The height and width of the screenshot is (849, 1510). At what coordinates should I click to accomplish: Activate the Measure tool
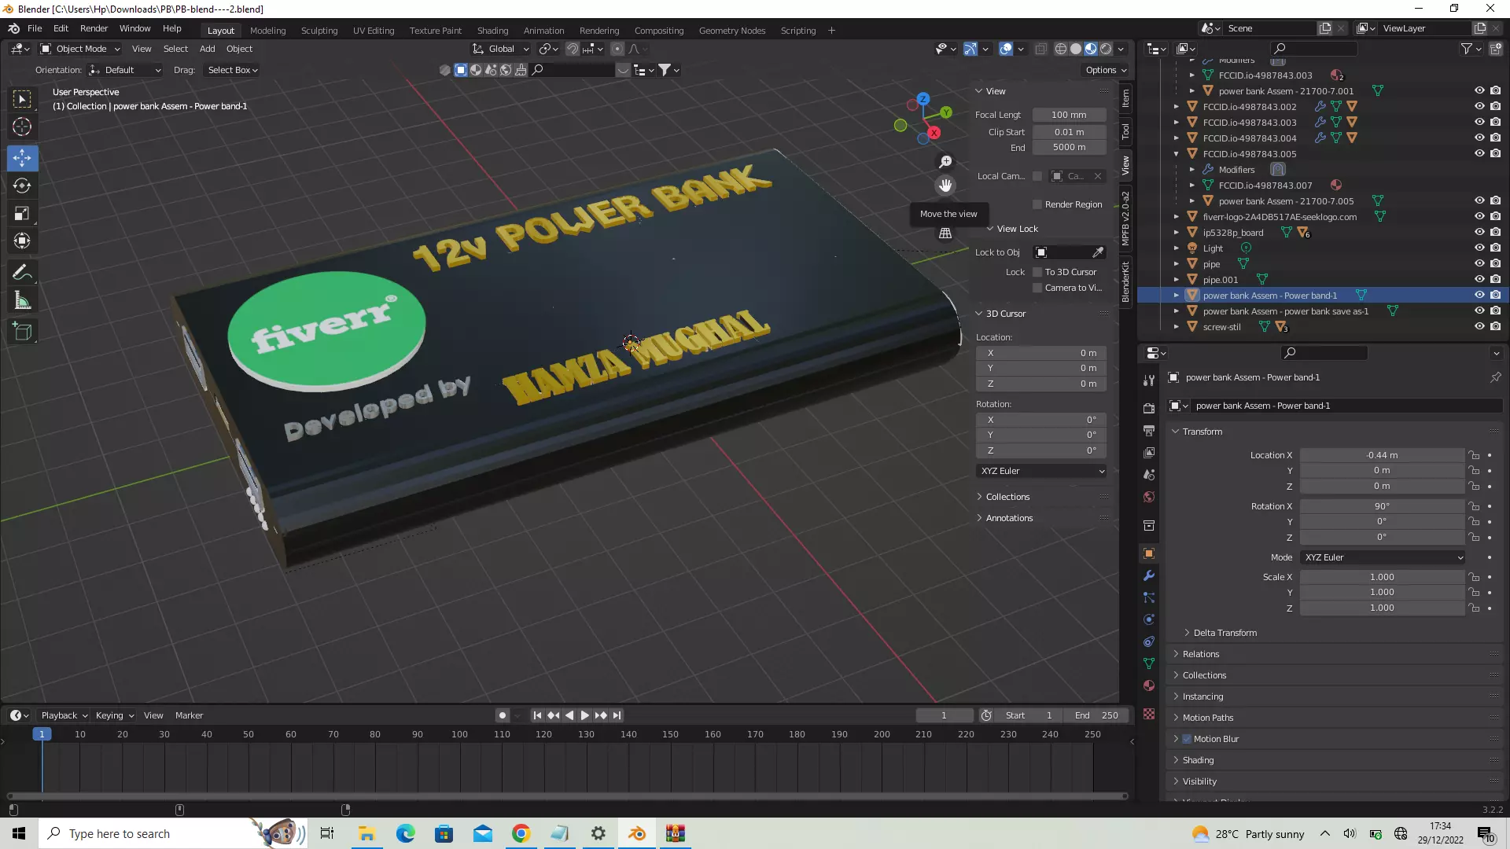click(22, 301)
